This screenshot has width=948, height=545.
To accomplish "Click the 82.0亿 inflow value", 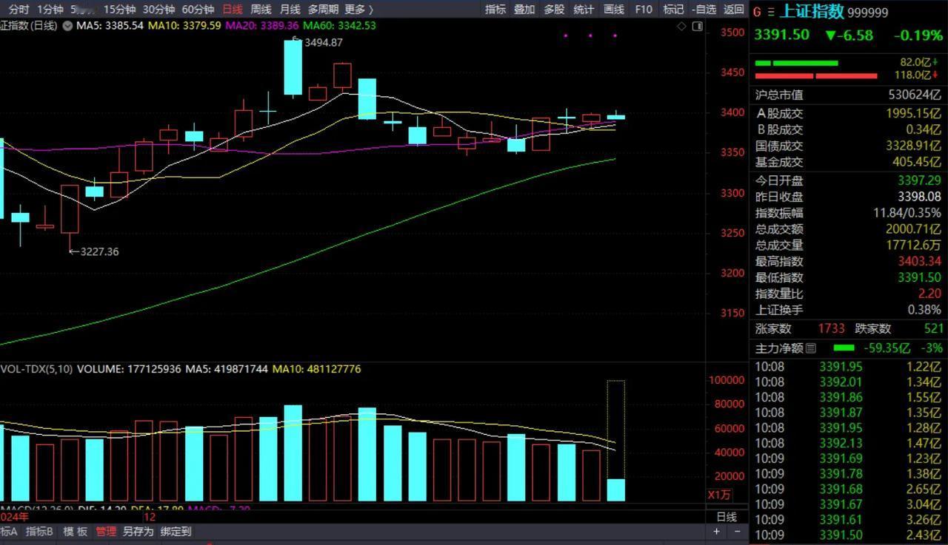I will (915, 62).
